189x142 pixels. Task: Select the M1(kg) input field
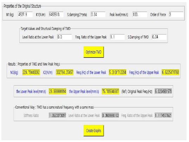[25, 15]
